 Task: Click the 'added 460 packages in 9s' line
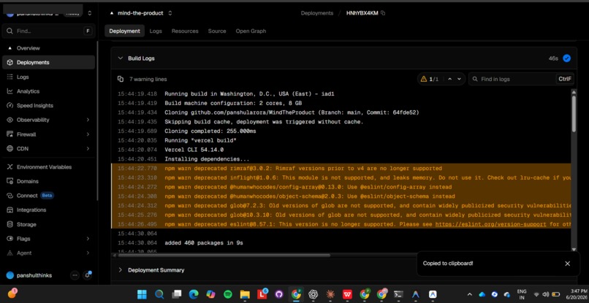click(x=204, y=243)
